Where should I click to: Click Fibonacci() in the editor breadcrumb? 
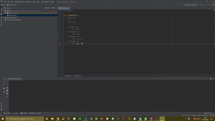click(x=68, y=76)
